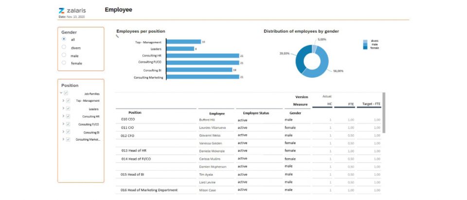Viewport: 467px width, 200px height.
Task: Toggle the Job-Families checkbox
Action: [x=66, y=93]
